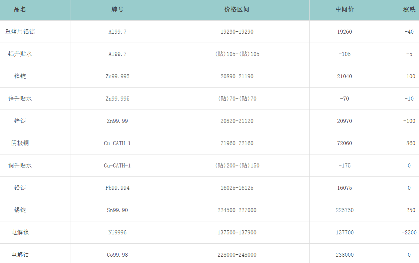The image size is (419, 263).
Task: Click the 中间价 column header
Action: pyautogui.click(x=344, y=9)
